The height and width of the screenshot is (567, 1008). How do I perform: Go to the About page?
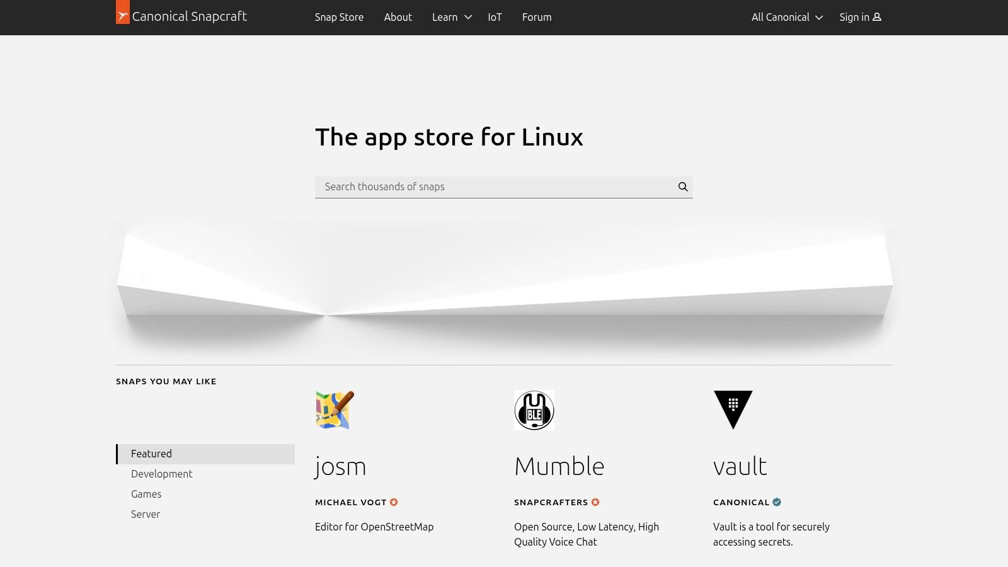pos(398,17)
